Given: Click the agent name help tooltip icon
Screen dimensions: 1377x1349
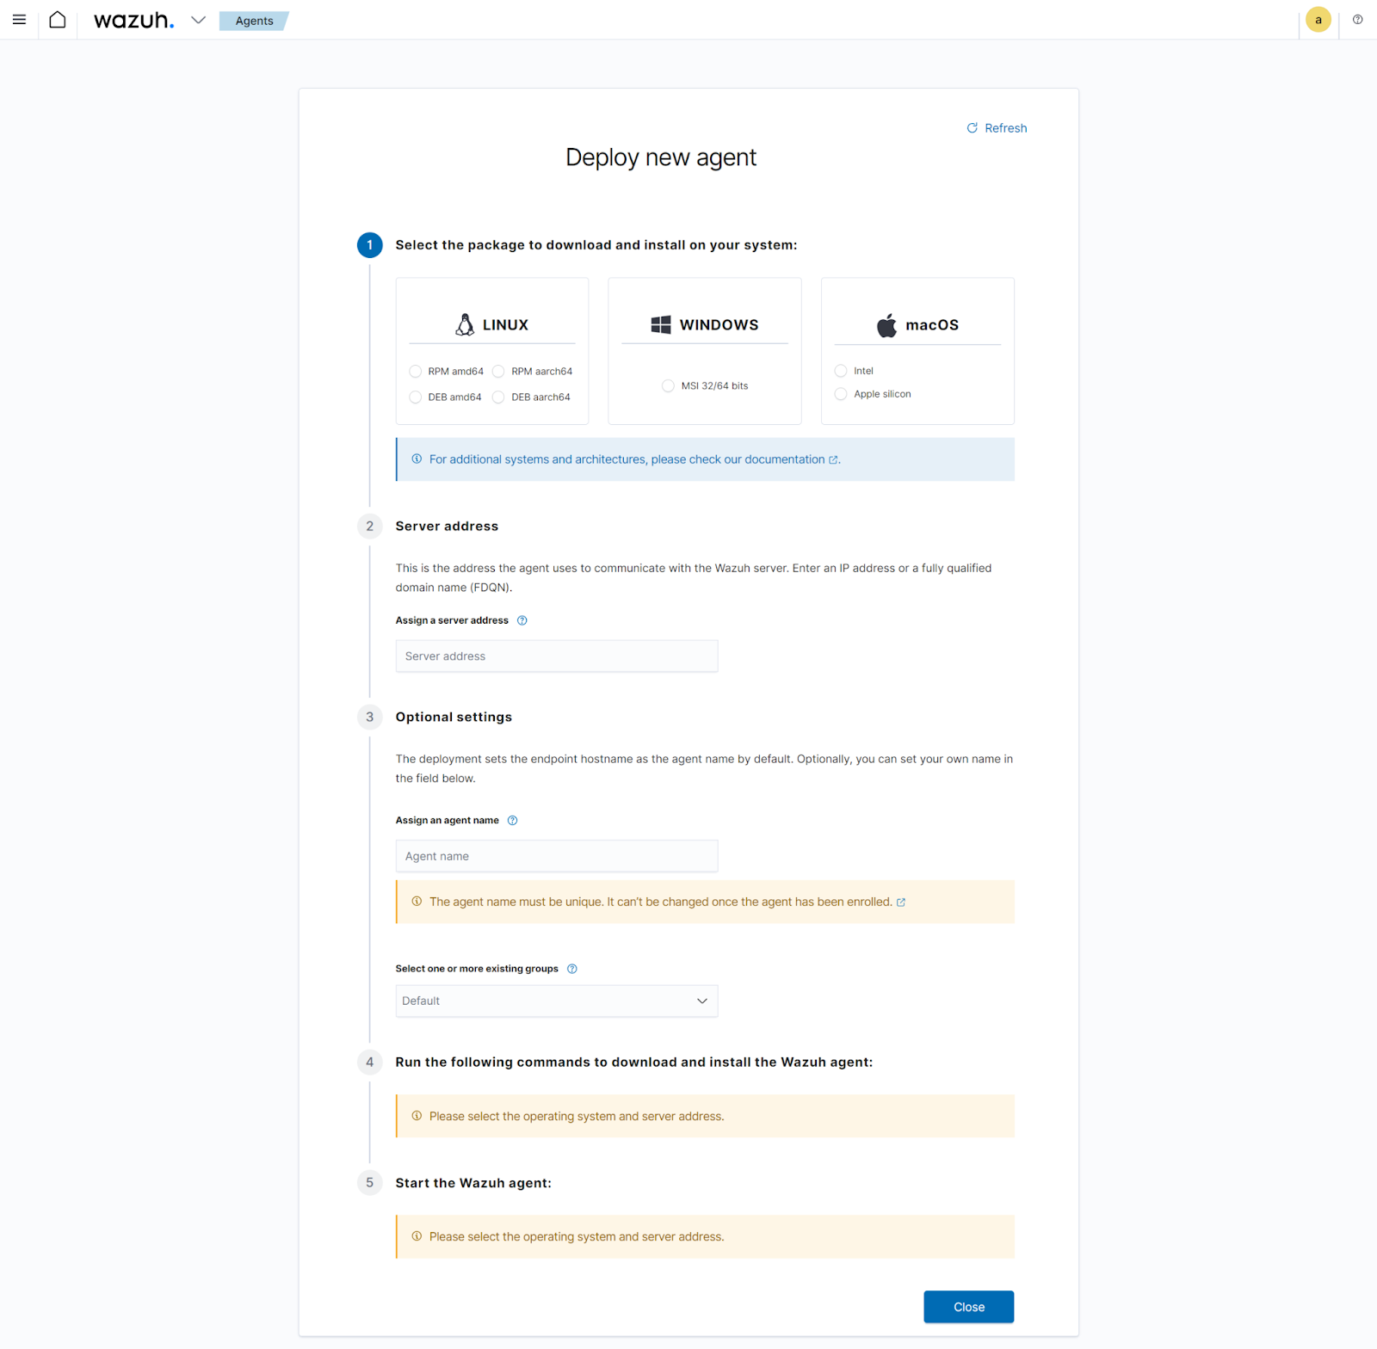Looking at the screenshot, I should point(512,821).
